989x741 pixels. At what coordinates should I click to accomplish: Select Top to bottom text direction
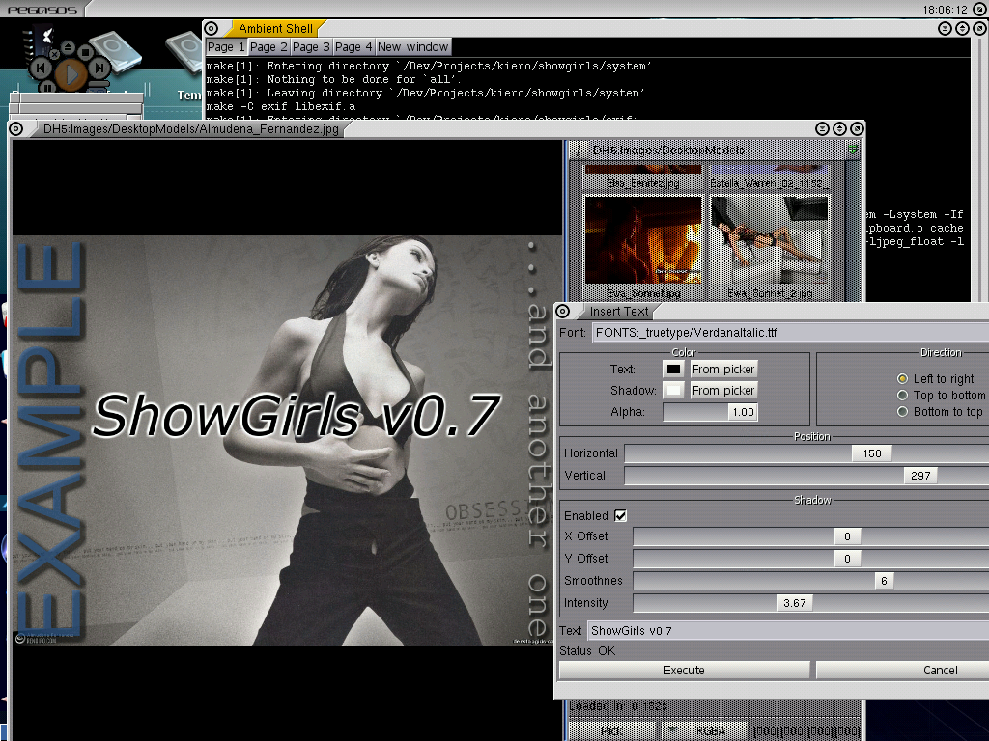[x=903, y=396]
